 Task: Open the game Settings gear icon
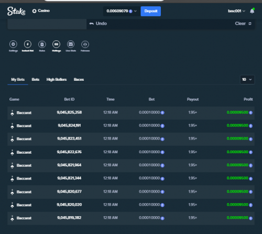click(13, 44)
